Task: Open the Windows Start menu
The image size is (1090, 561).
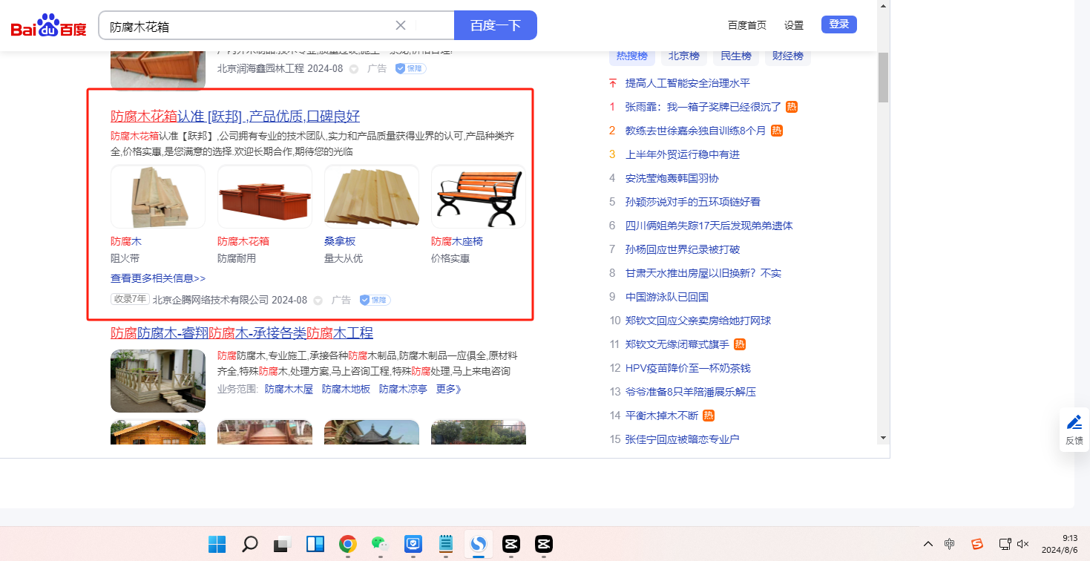Action: coord(217,544)
